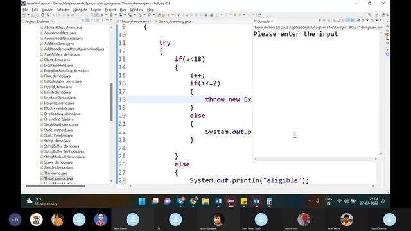Screen dimensions: 411x231
Task: Open the Window menu
Action: (137, 10)
